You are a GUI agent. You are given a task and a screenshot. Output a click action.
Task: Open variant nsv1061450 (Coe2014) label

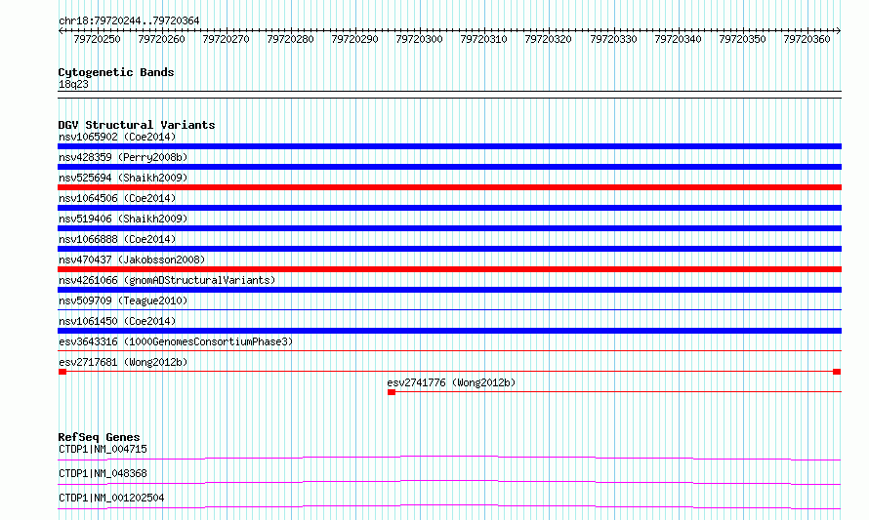click(117, 321)
